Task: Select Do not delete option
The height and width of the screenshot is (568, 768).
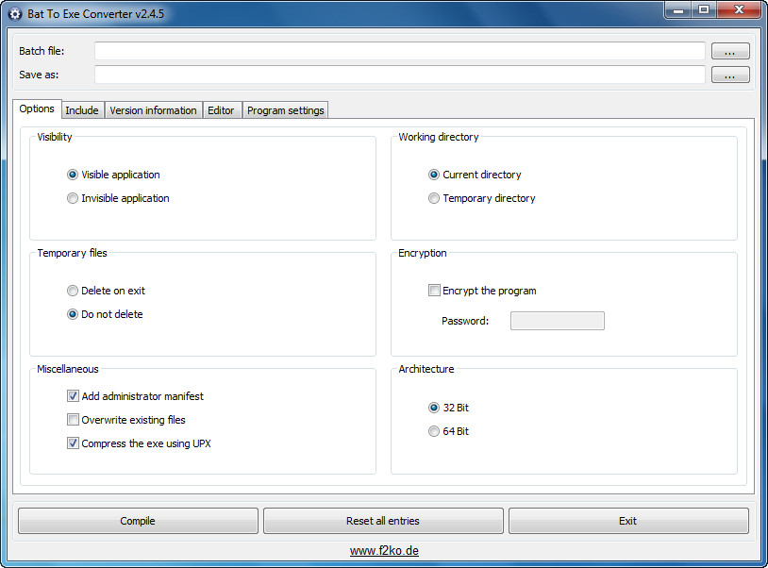Action: (73, 314)
